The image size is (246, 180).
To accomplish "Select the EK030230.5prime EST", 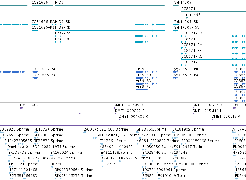I will pyautogui.click(x=158, y=147).
